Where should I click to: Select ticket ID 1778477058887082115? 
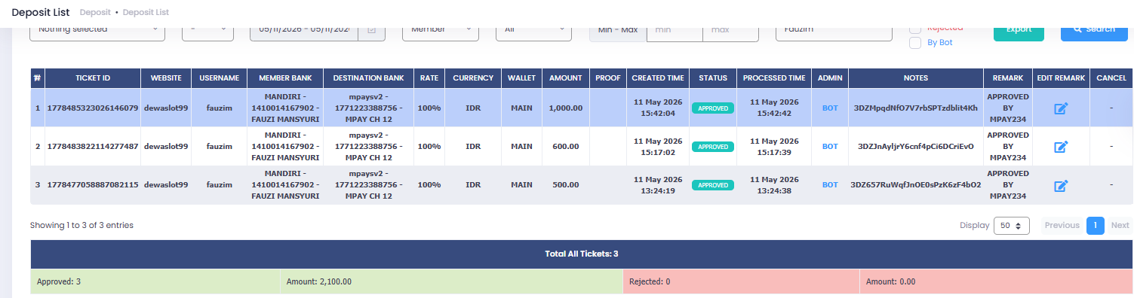pos(93,185)
